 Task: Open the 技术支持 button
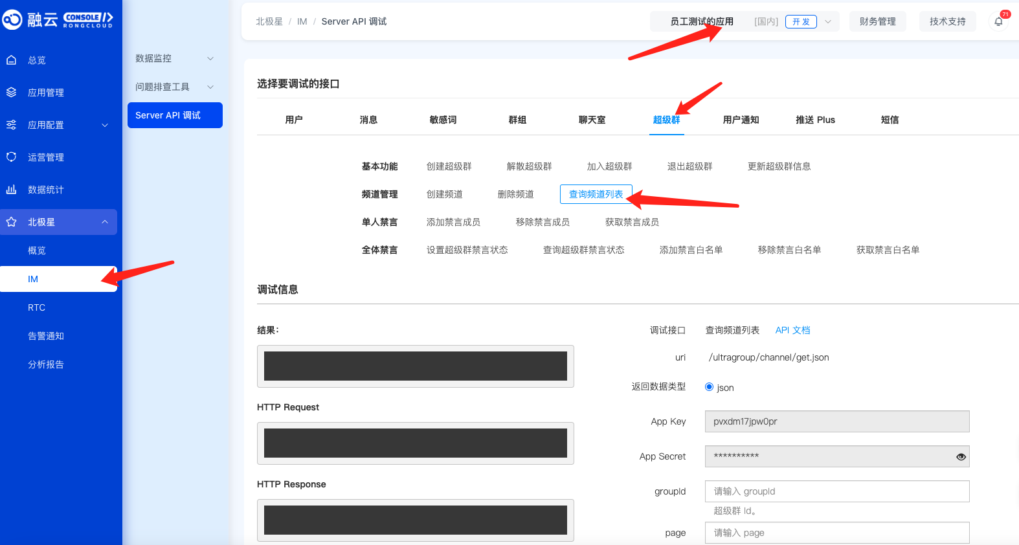(x=948, y=21)
